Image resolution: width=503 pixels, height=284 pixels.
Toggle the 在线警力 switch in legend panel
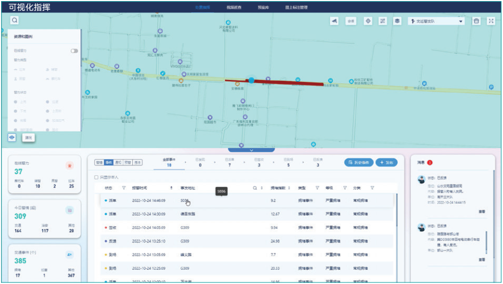[x=74, y=51]
